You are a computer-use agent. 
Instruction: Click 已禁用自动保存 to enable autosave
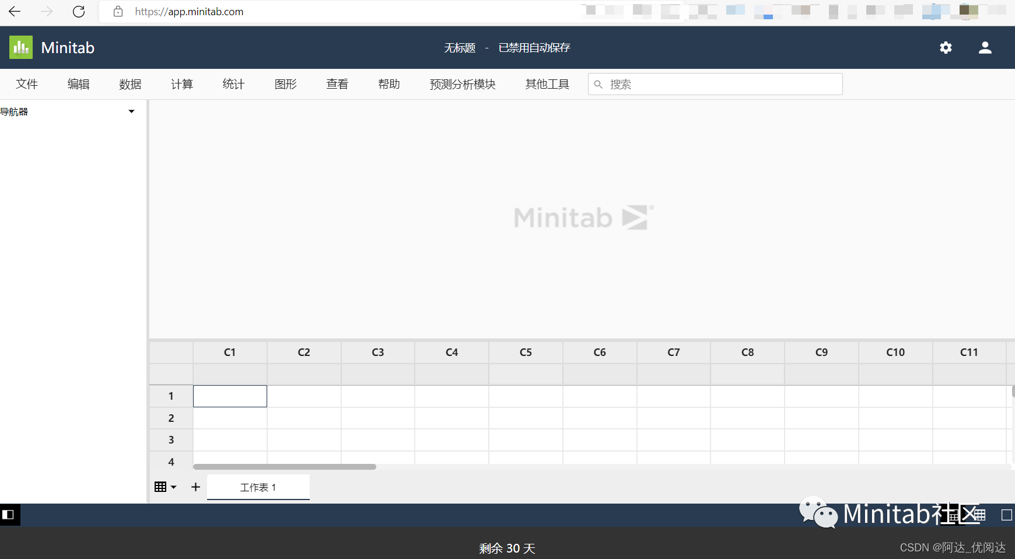tap(534, 47)
